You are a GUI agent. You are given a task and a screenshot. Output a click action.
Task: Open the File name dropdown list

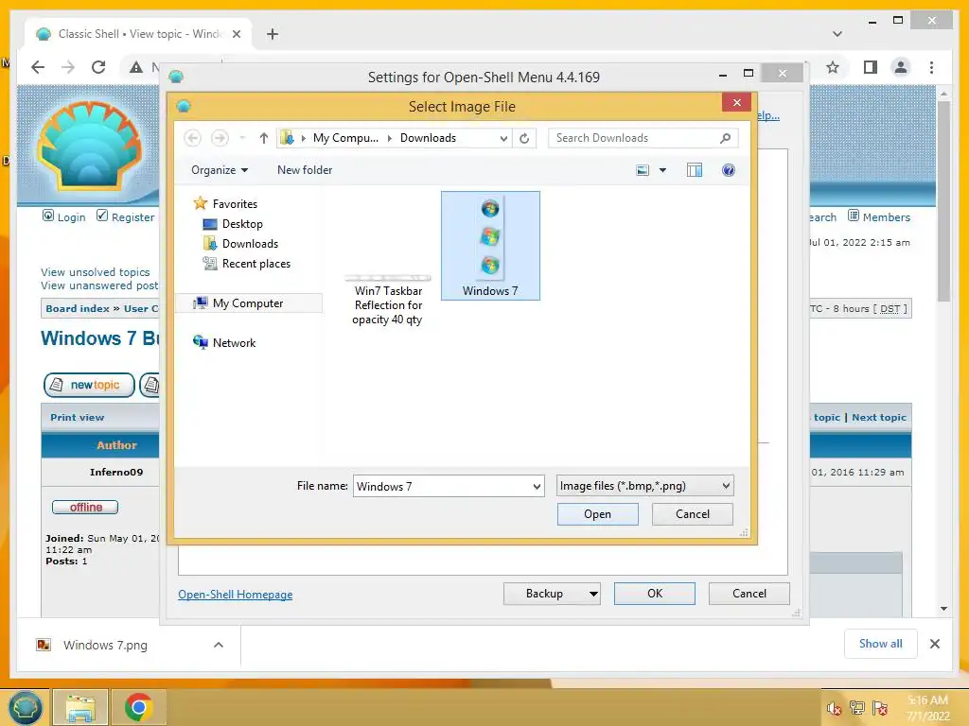coord(537,487)
